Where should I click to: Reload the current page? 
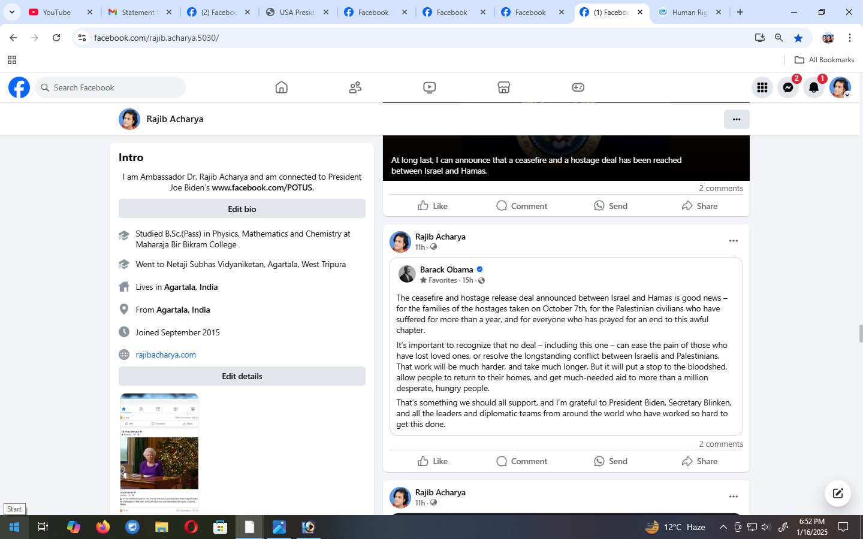56,38
